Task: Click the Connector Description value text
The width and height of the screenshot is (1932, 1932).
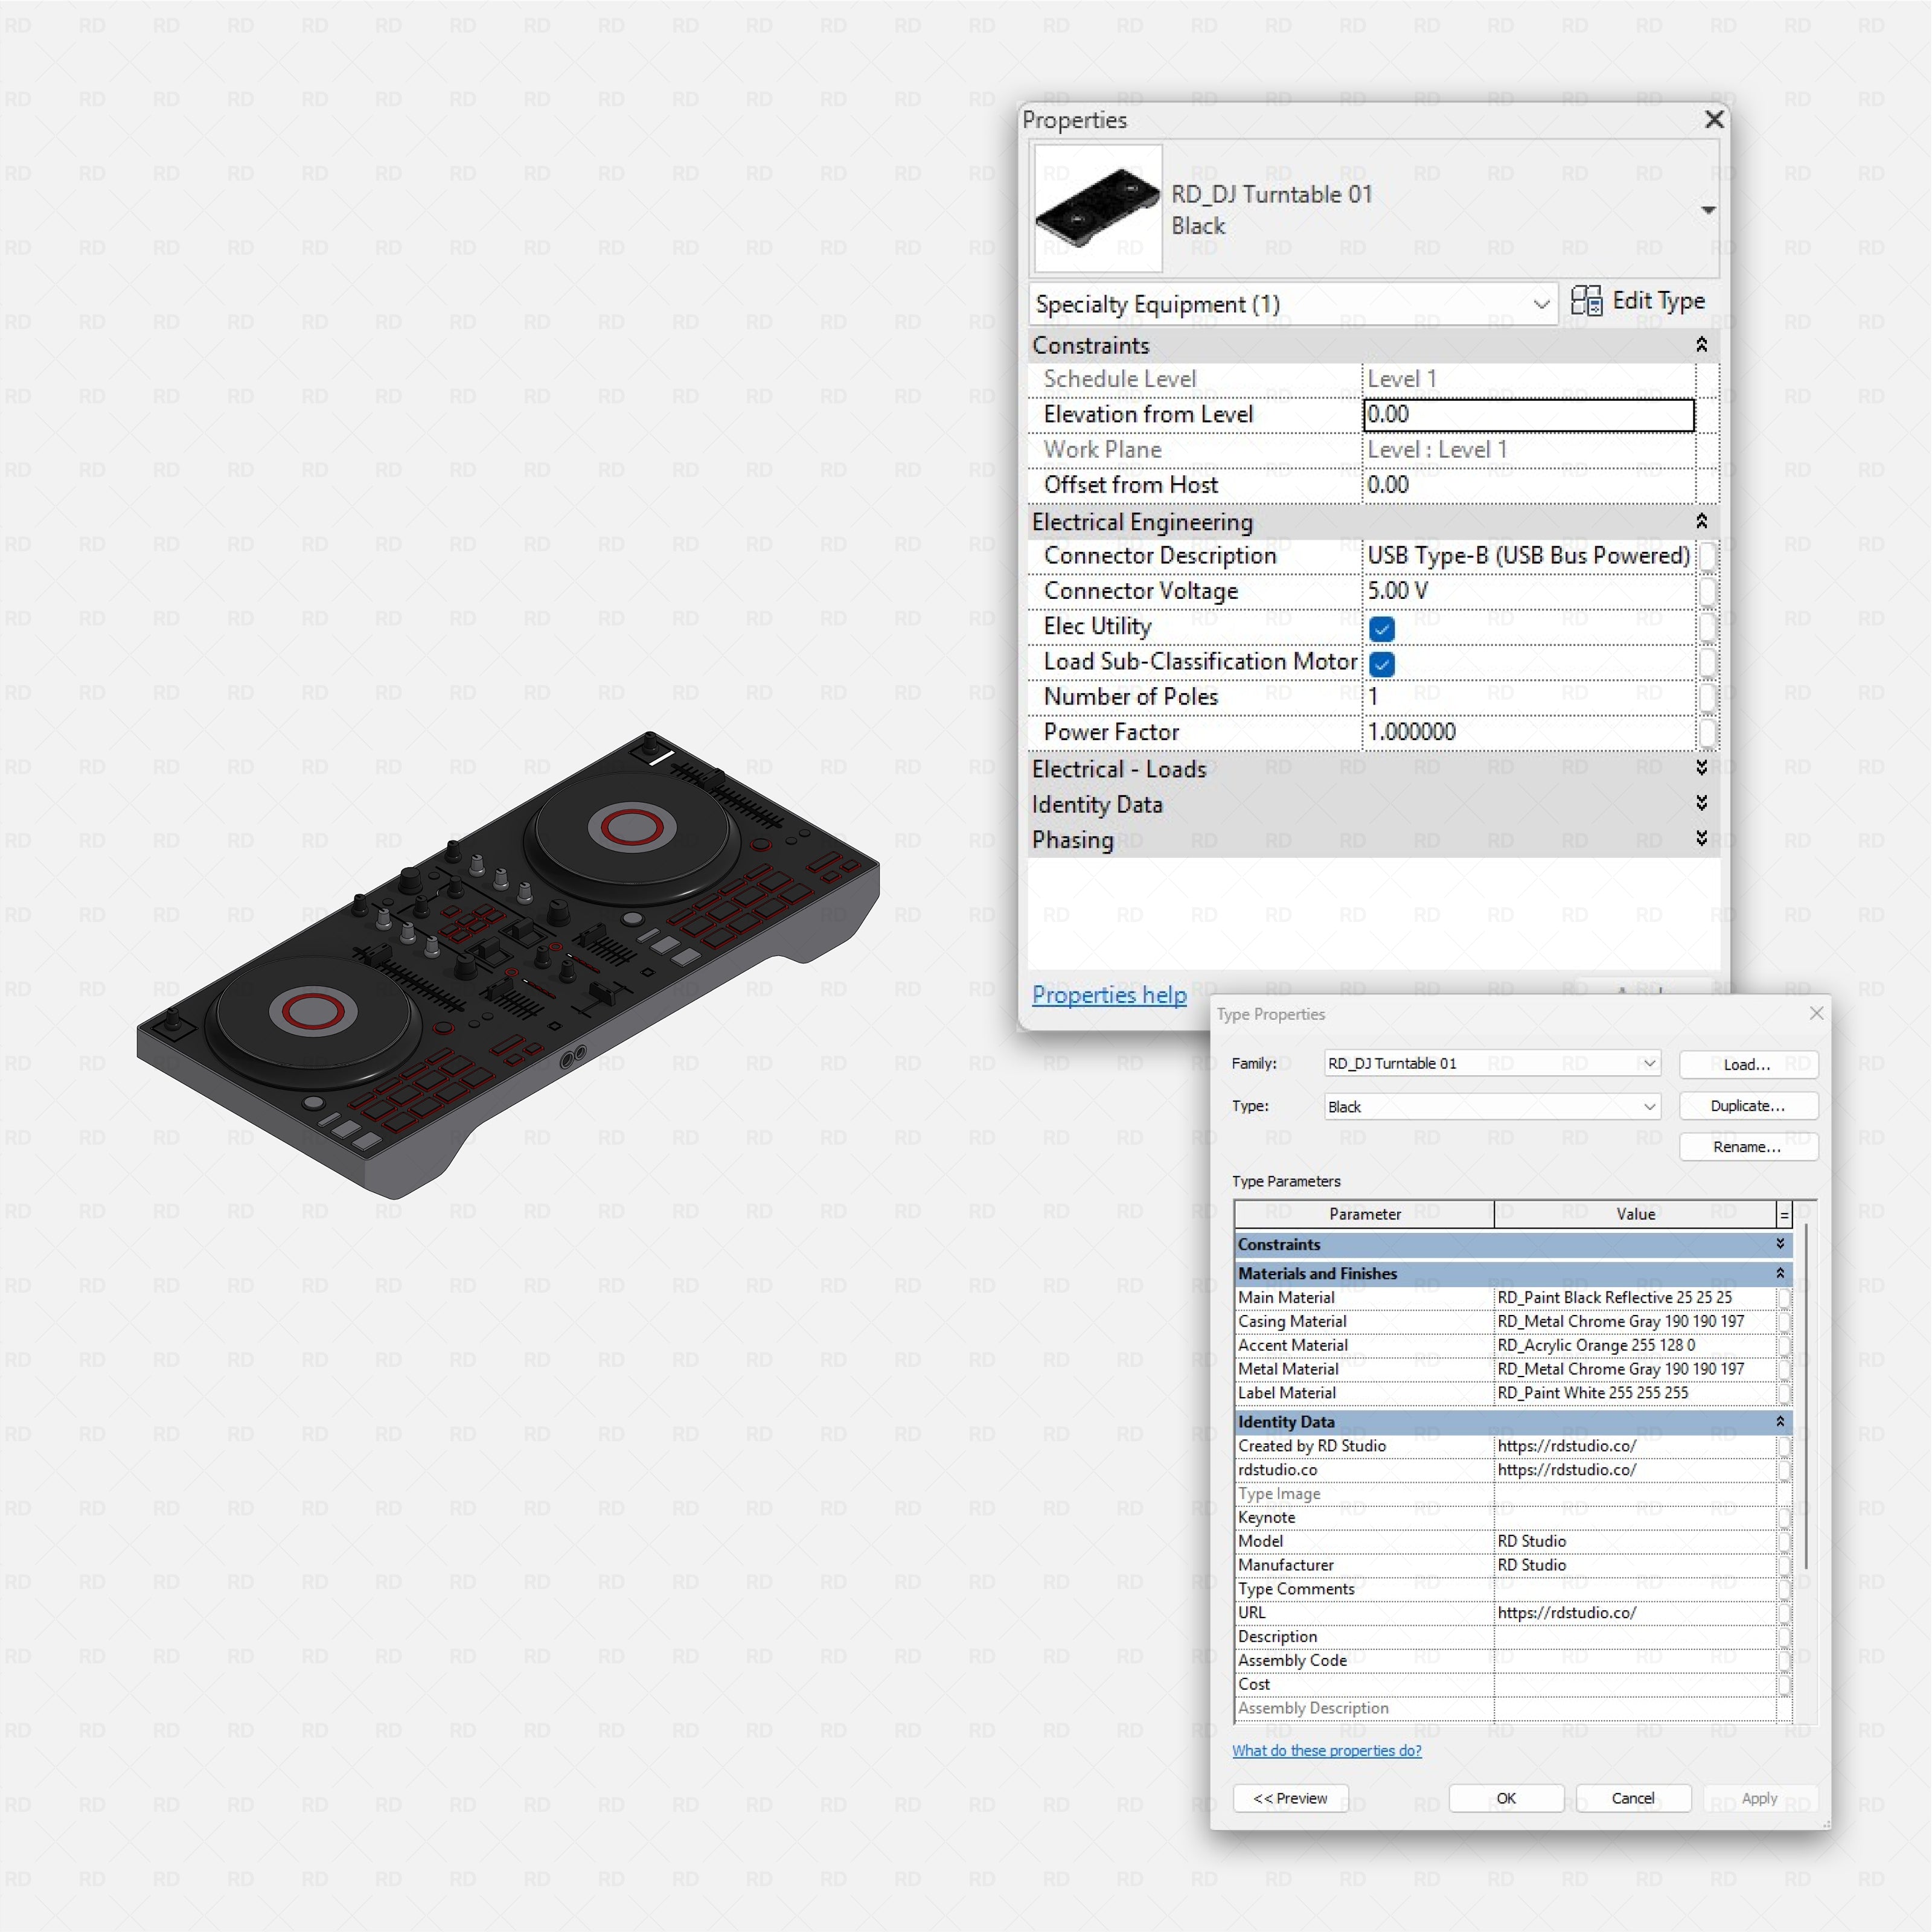Action: 1528,556
